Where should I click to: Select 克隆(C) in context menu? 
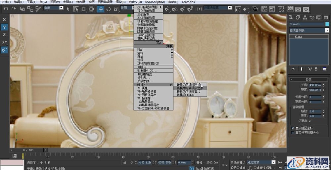point(154,67)
